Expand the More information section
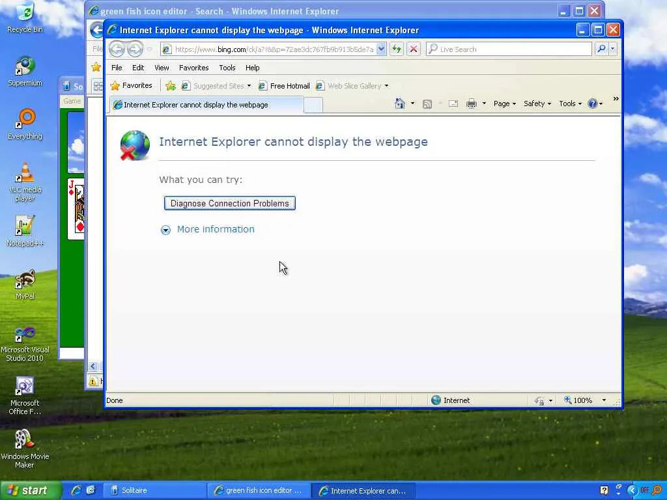Image resolution: width=667 pixels, height=500 pixels. point(208,230)
